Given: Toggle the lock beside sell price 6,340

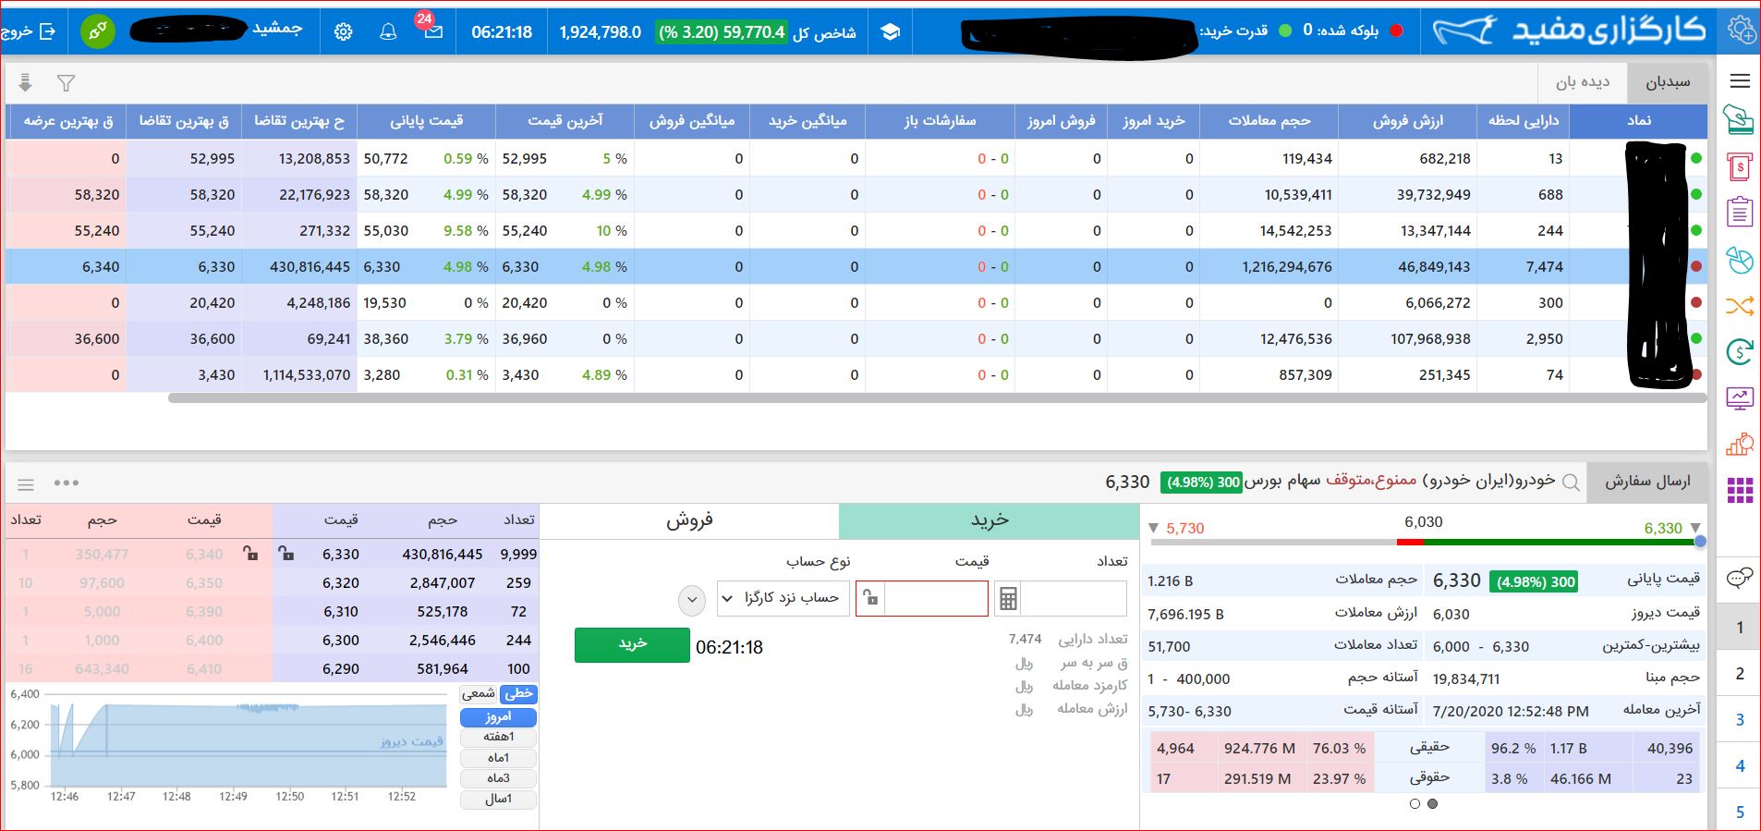Looking at the screenshot, I should [x=250, y=554].
